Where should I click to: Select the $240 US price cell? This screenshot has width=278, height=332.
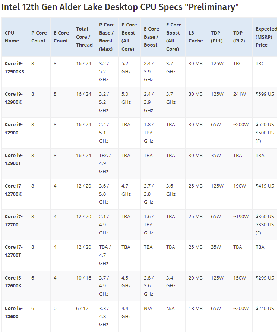coord(265,308)
